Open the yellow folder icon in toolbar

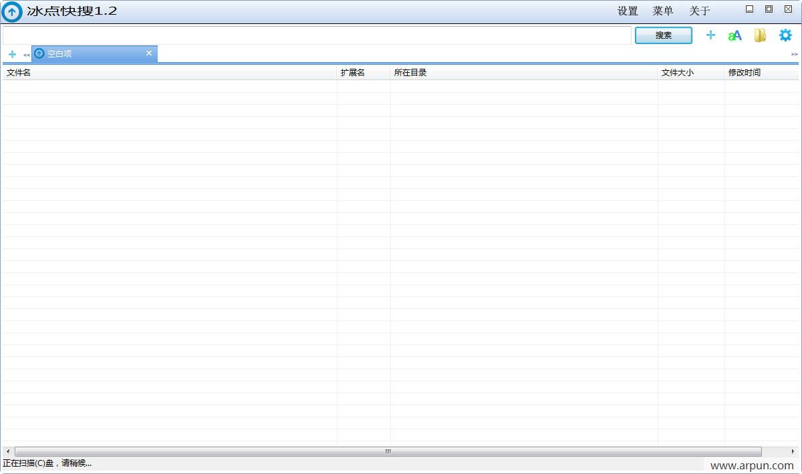pos(760,35)
